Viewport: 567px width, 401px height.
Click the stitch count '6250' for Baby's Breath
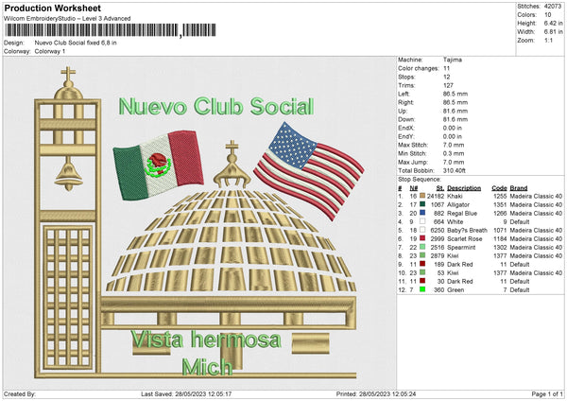click(x=438, y=230)
